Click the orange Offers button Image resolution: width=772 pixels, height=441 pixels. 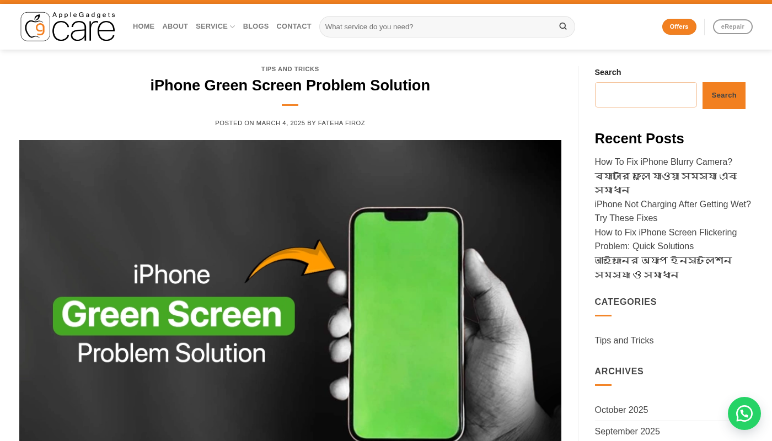(679, 26)
